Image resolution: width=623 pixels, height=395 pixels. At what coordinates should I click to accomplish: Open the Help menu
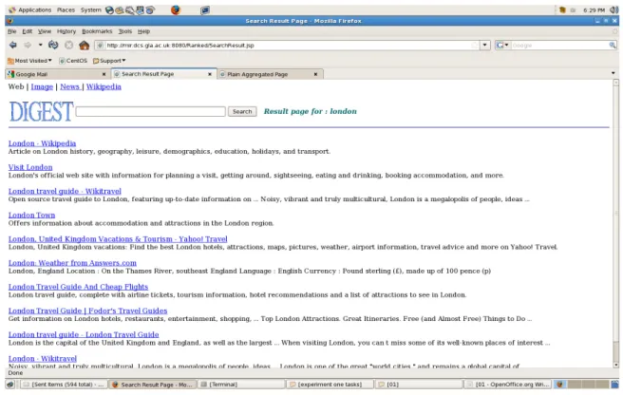coord(143,31)
